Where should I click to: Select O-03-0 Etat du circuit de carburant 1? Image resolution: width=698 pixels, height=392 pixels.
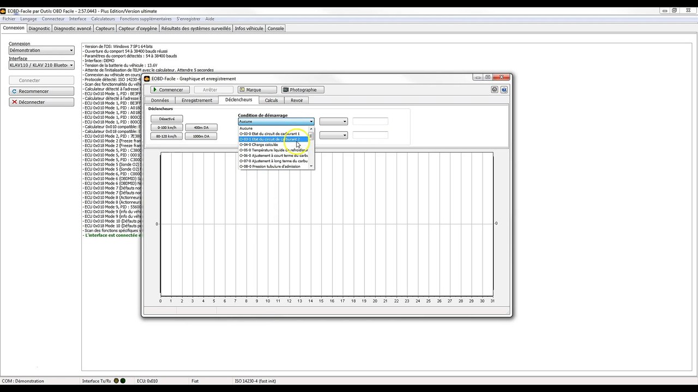point(273,134)
